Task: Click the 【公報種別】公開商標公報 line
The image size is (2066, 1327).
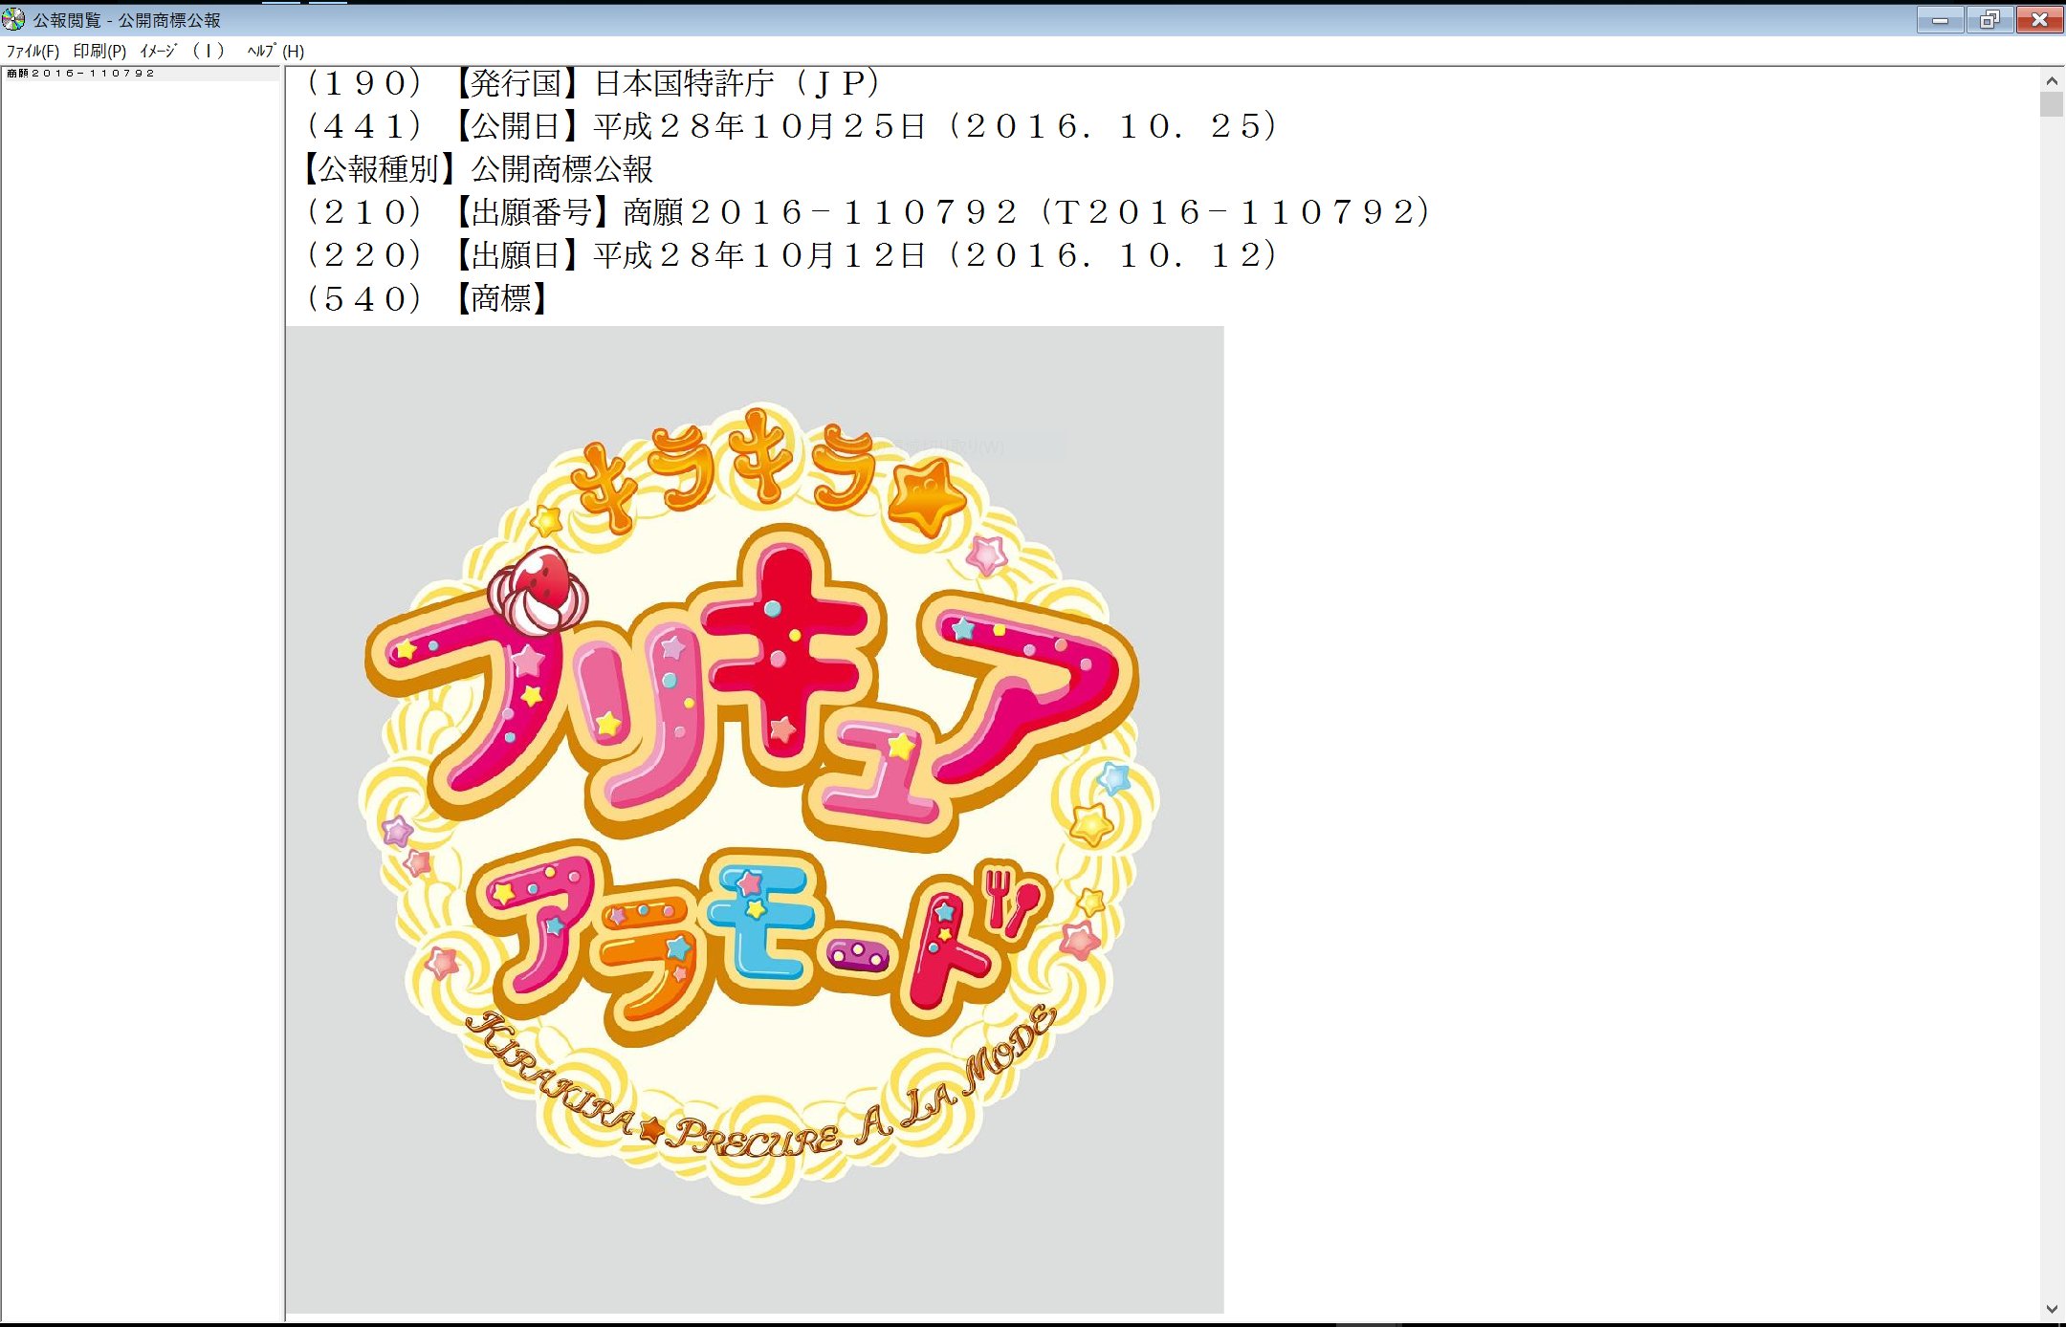Action: click(478, 169)
